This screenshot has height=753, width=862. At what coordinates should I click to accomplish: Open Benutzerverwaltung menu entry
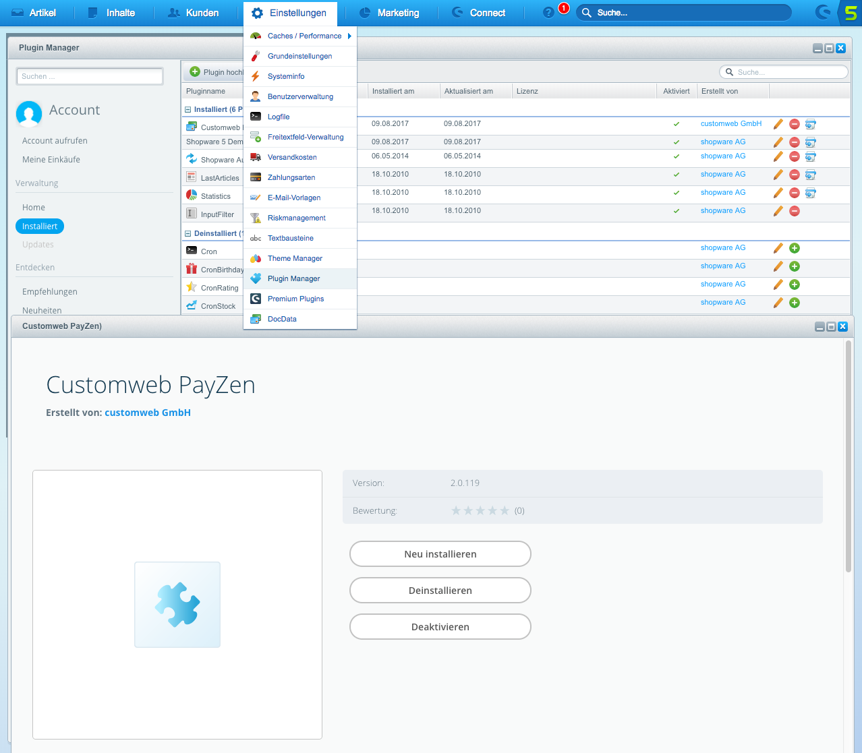(x=300, y=96)
